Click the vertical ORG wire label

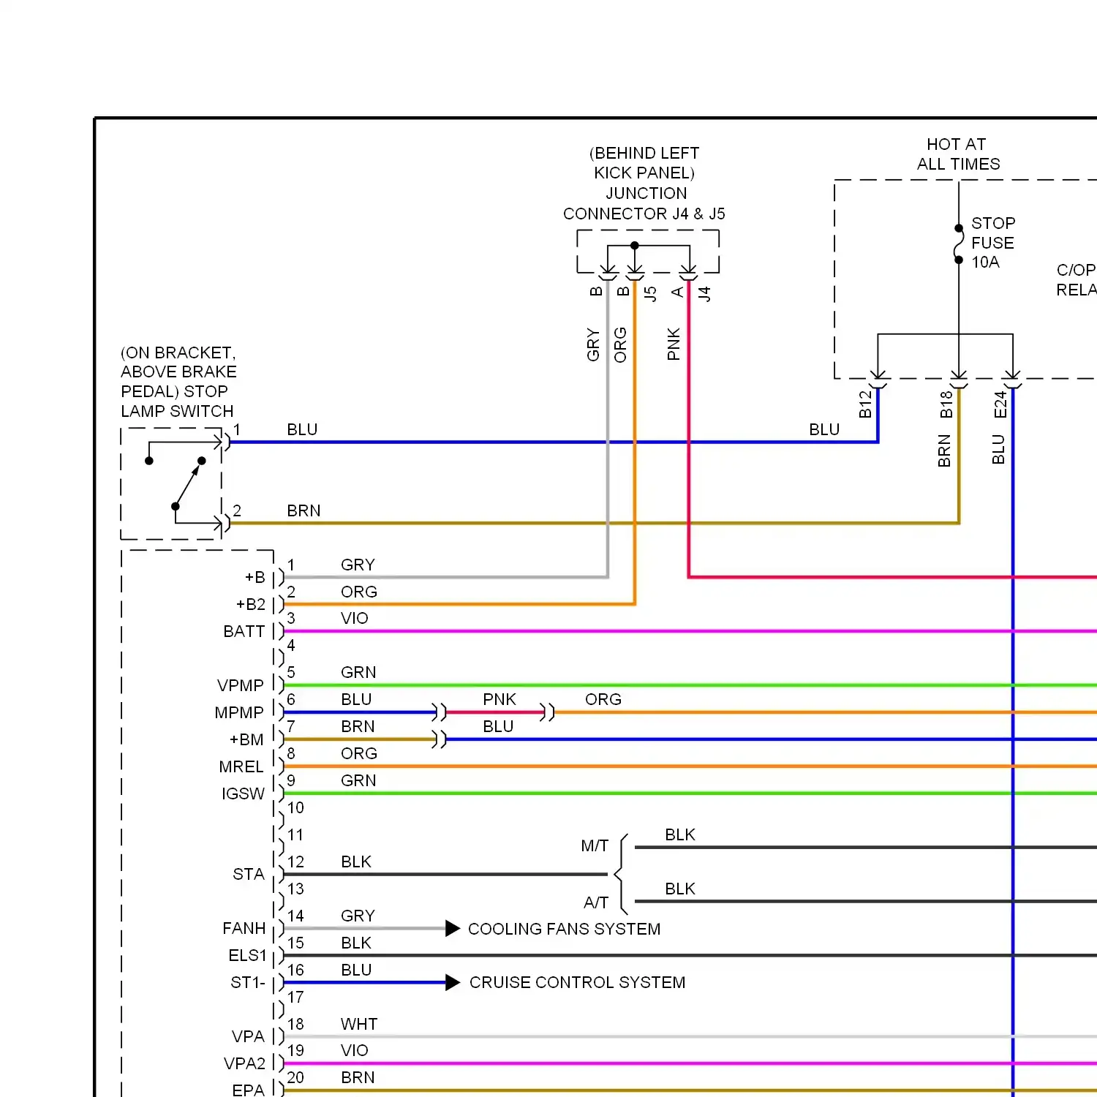coord(620,344)
